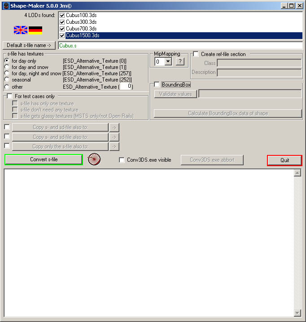Toggle Conv3DS.exe visible checkbox

122,160
